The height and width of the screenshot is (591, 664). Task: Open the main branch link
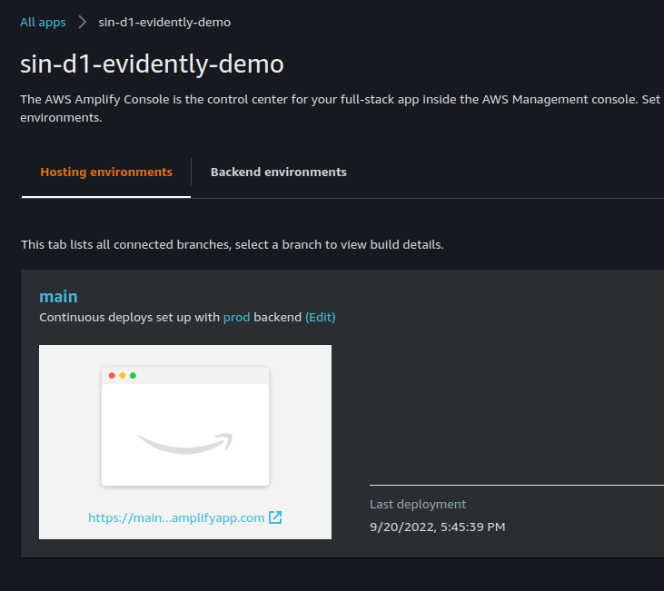pos(58,296)
